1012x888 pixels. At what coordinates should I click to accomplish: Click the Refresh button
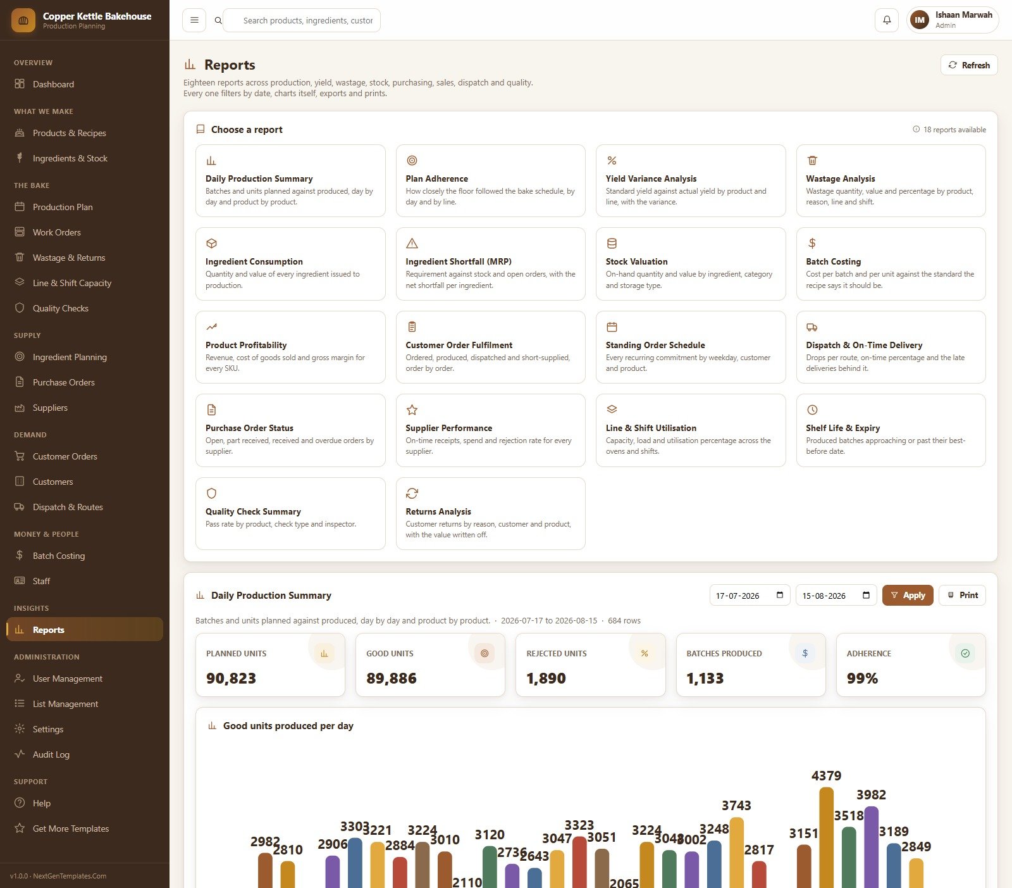coord(969,65)
